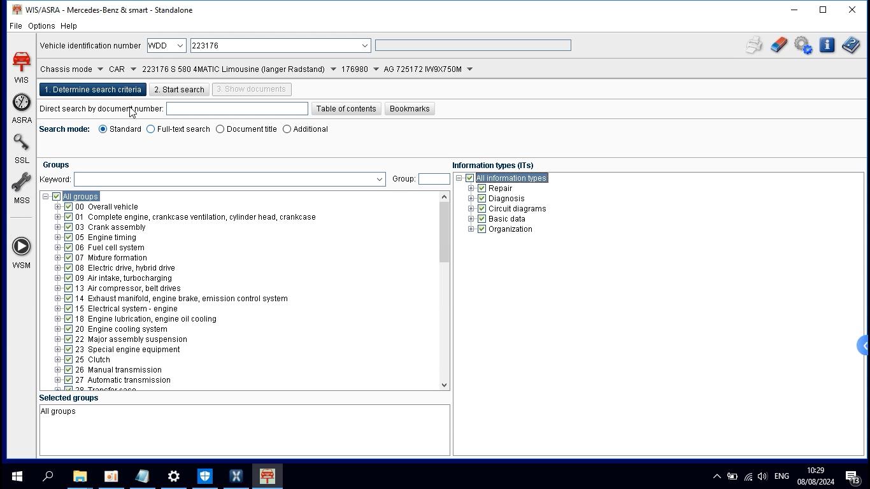Select the Basic data information type row
870x489 pixels.
pyautogui.click(x=506, y=219)
